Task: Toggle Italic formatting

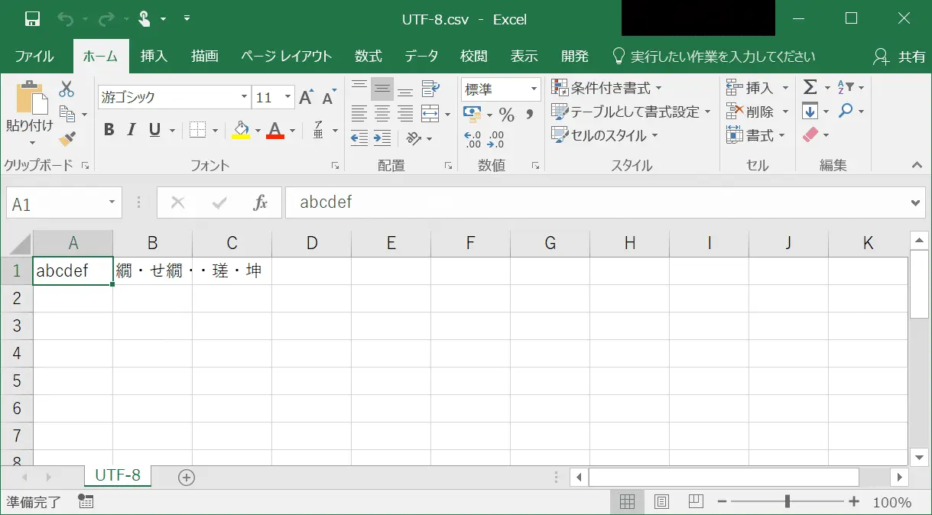Action: [132, 130]
